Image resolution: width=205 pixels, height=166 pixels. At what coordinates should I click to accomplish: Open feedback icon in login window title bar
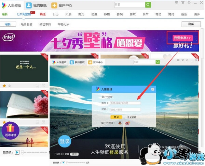pyautogui.click(x=178, y=60)
